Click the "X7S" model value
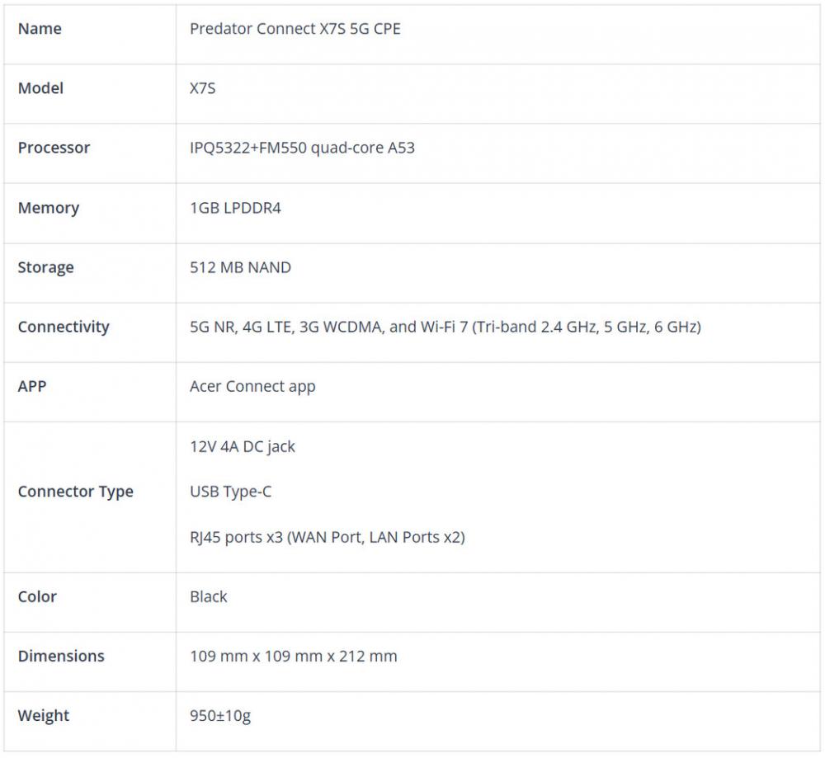 coord(202,88)
